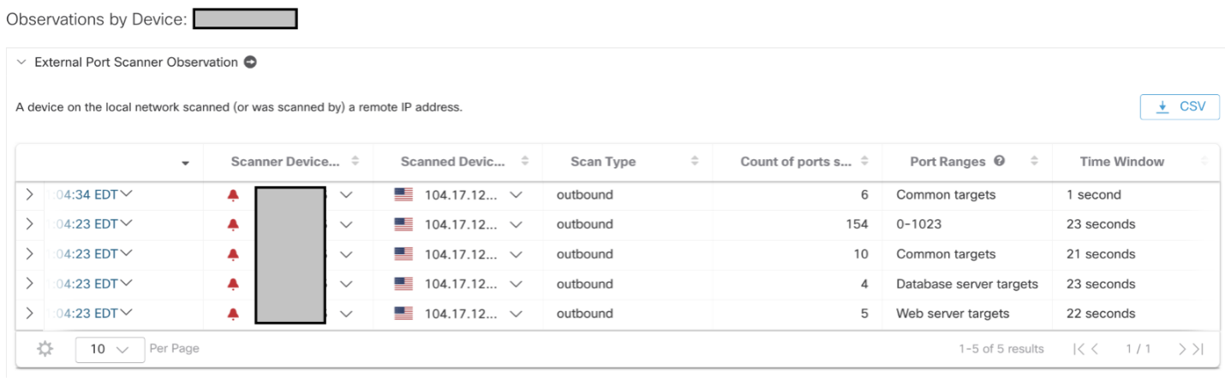
Task: Download results with the CSV button
Action: click(x=1179, y=107)
